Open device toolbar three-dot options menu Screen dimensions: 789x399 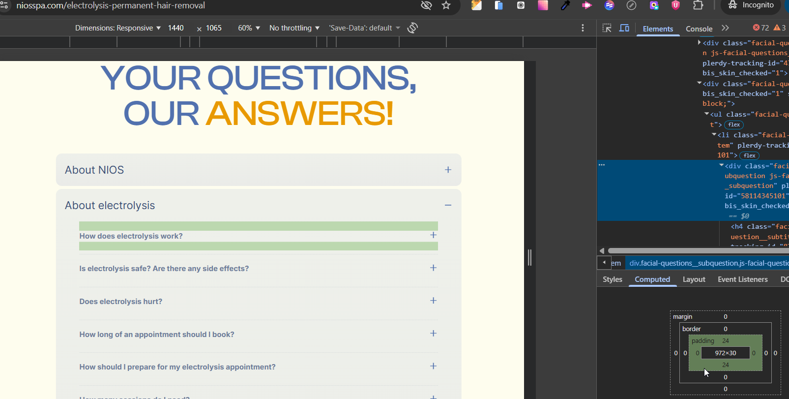click(583, 28)
